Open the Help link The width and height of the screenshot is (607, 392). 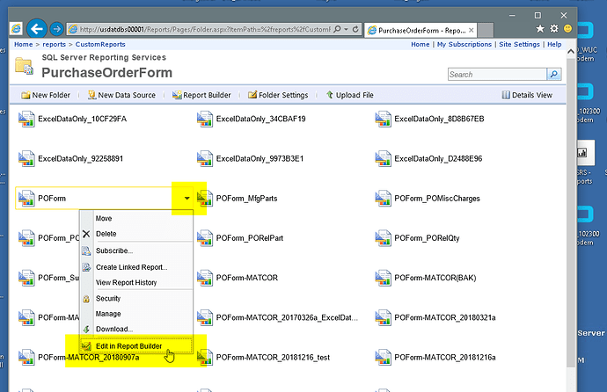(554, 45)
